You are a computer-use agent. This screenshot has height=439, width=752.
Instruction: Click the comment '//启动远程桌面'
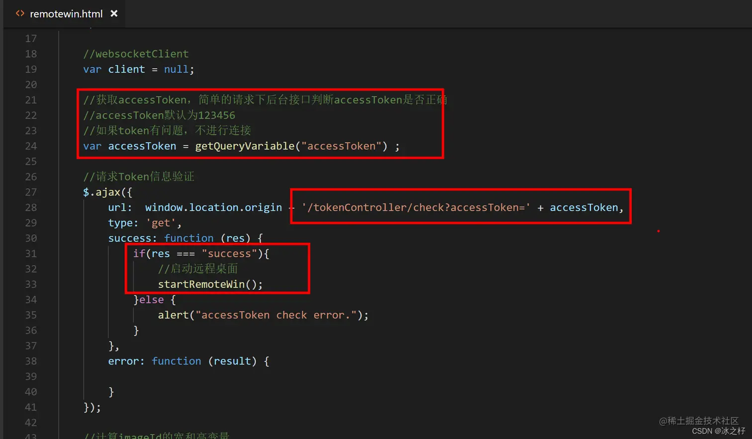198,269
